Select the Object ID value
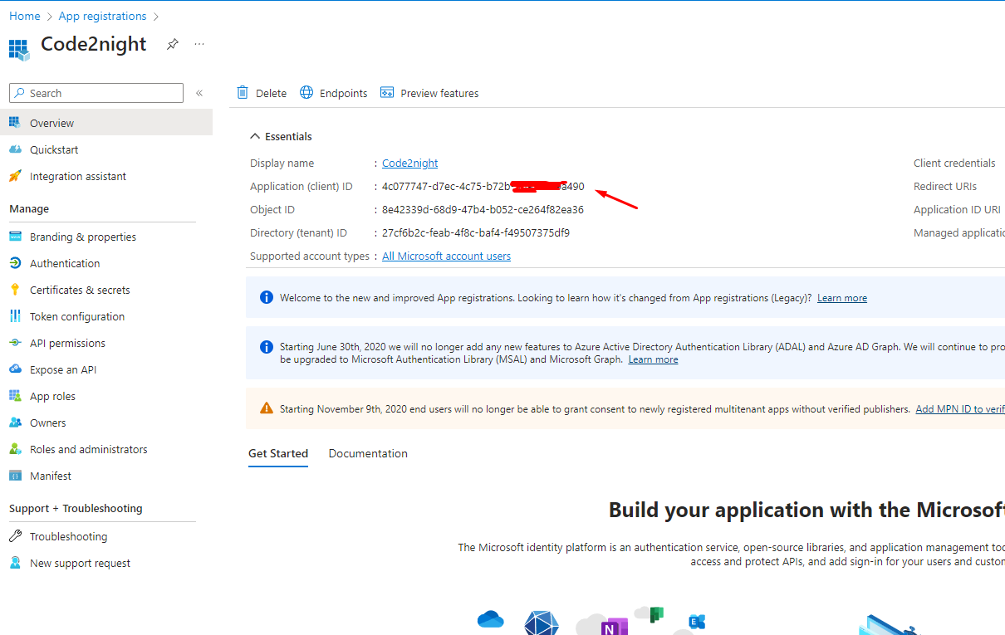1005x635 pixels. click(x=483, y=210)
